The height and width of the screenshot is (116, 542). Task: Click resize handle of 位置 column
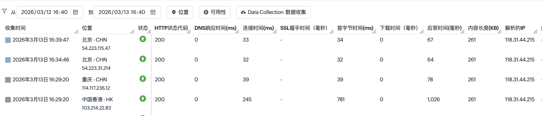tap(132, 32)
